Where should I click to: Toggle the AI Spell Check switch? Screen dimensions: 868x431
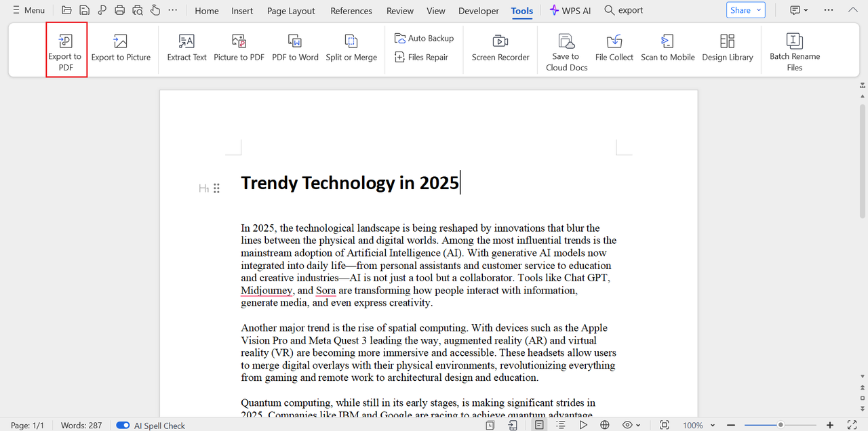pos(123,425)
